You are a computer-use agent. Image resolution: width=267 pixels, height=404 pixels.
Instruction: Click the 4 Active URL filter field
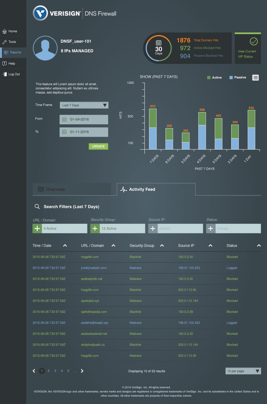65,228
